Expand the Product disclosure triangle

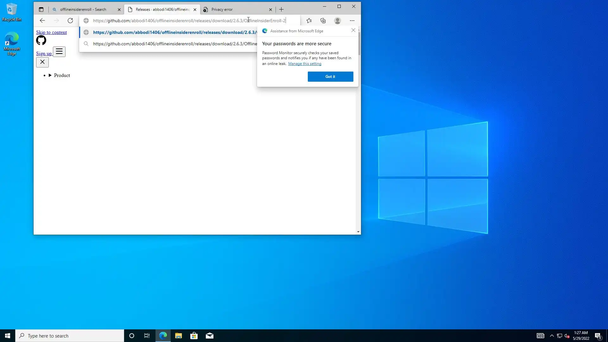pos(50,75)
